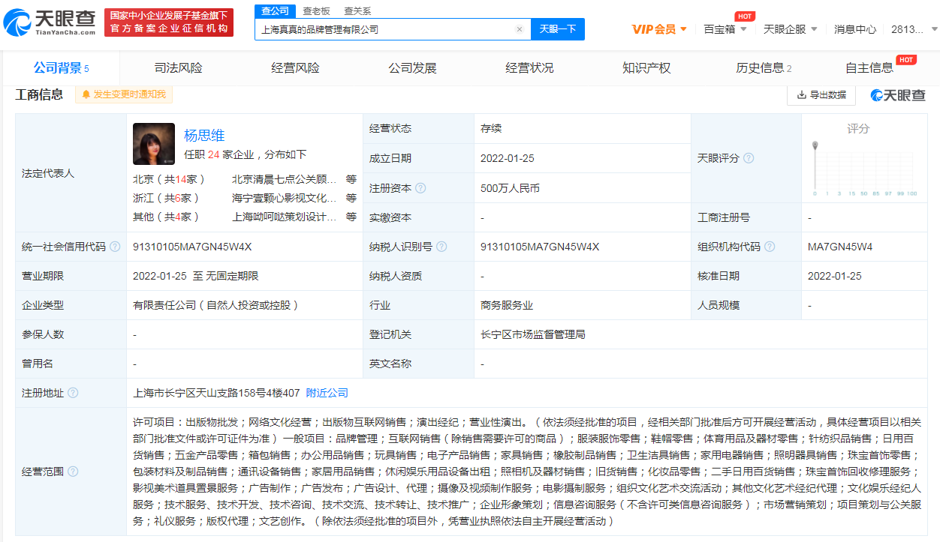
Task: Select the 统一社会信用代码 value 91310105MA7GN45W4X
Action: point(192,247)
